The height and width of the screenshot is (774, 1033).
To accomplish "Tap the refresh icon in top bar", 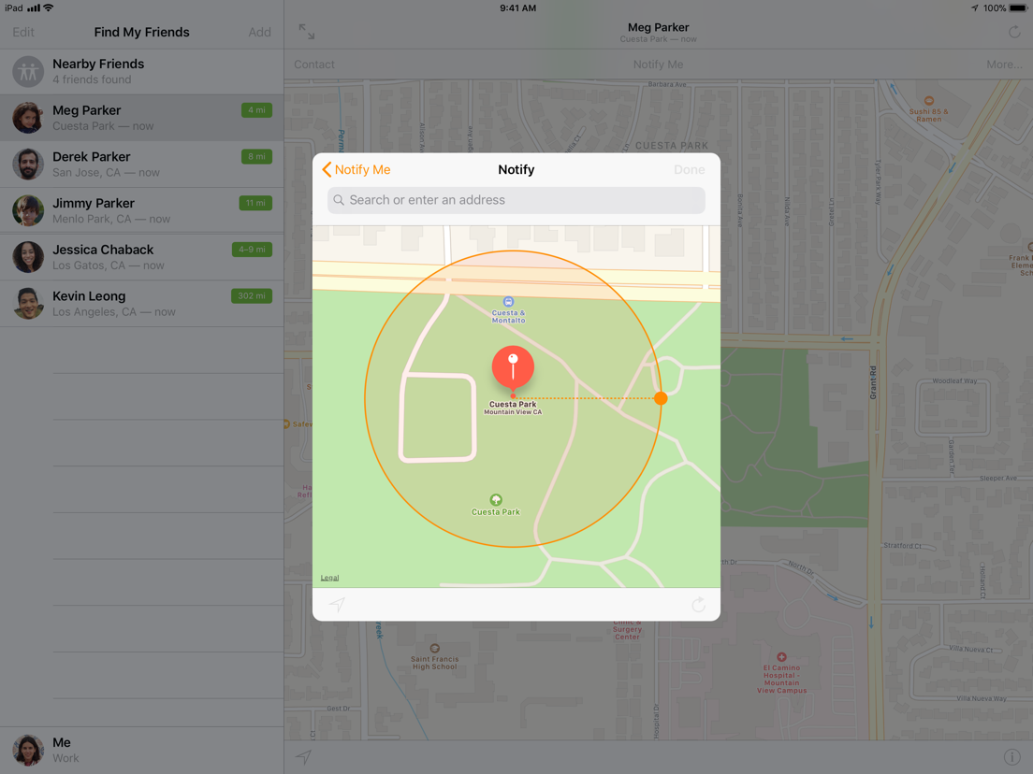I will click(x=1014, y=32).
